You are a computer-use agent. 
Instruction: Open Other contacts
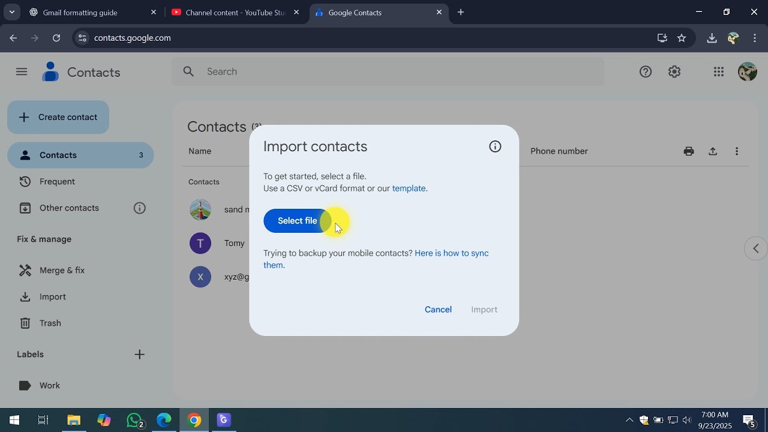(x=69, y=208)
